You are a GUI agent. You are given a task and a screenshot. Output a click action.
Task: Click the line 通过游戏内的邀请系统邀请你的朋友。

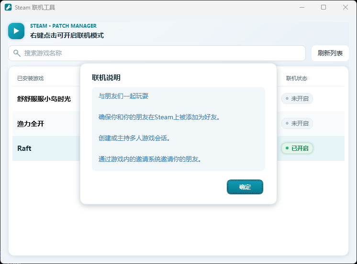click(150, 159)
